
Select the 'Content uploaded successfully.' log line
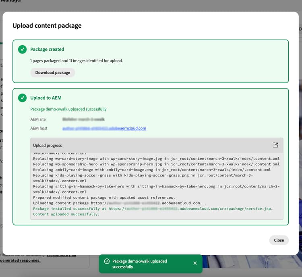pyautogui.click(x=66, y=214)
